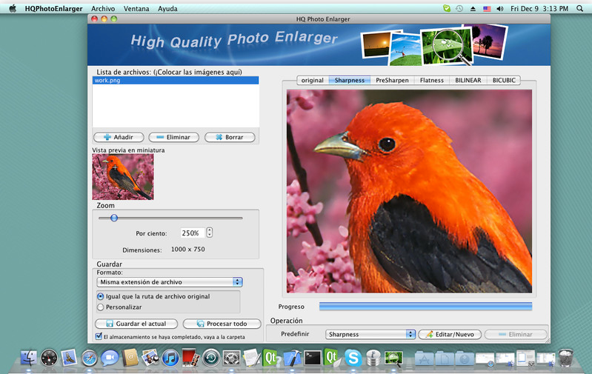Viewport: 592px width, 374px height.
Task: Select same path as original file option
Action: 101,296
